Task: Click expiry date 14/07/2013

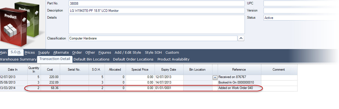Action: [169, 82]
